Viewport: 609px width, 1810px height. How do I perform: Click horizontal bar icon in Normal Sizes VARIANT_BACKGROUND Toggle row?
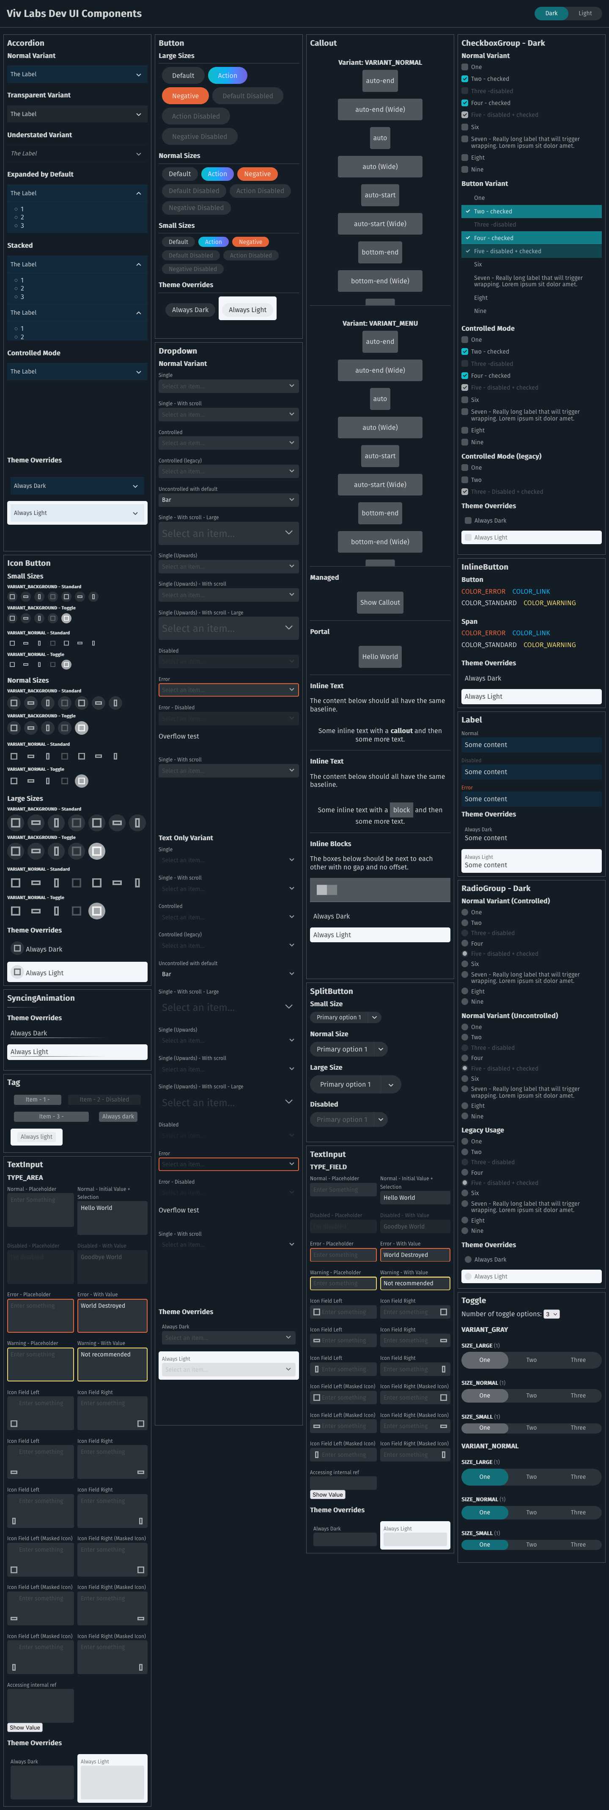[x=31, y=728]
